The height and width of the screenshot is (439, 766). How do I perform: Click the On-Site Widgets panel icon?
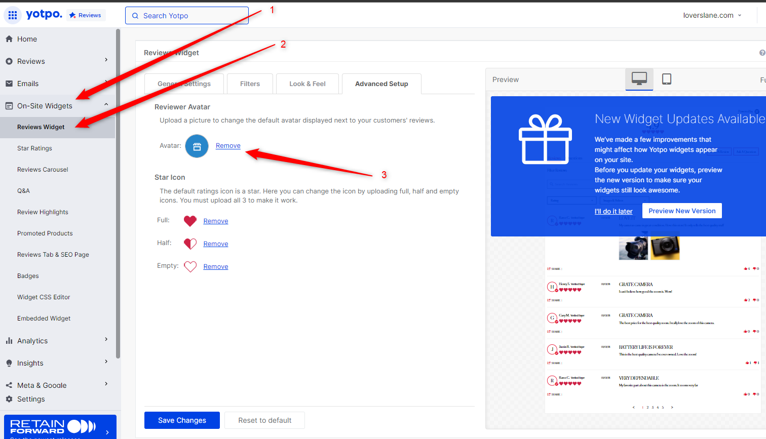[x=9, y=106]
